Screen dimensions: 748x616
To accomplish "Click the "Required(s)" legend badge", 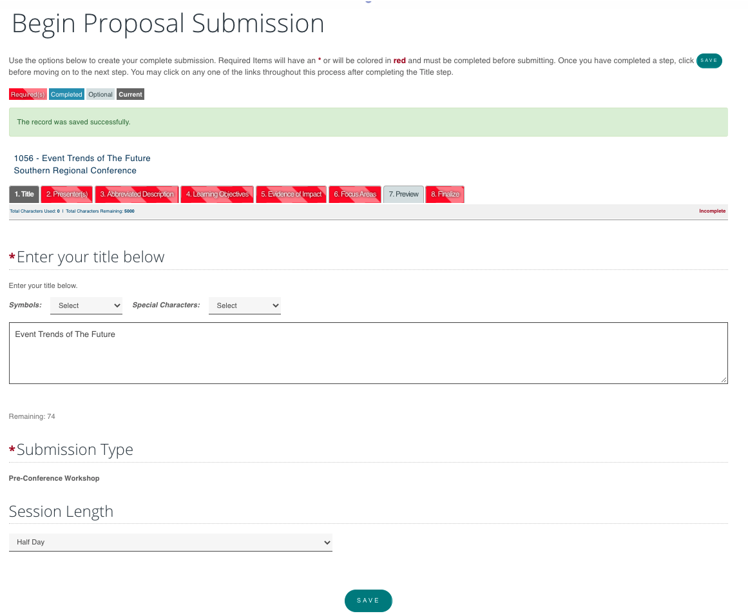I will tap(27, 94).
